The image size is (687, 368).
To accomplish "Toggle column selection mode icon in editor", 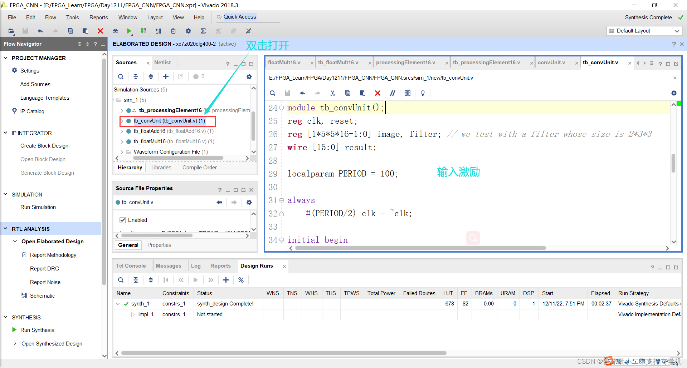I will point(408,93).
